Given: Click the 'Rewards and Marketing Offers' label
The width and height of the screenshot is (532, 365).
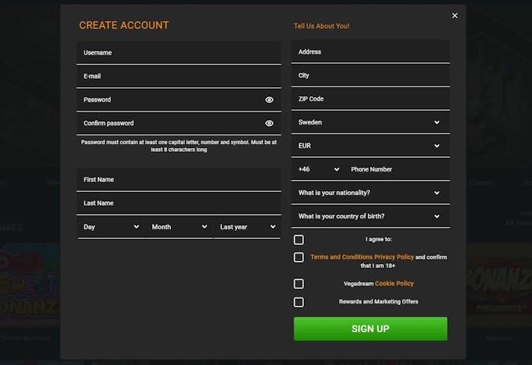Looking at the screenshot, I should (378, 301).
